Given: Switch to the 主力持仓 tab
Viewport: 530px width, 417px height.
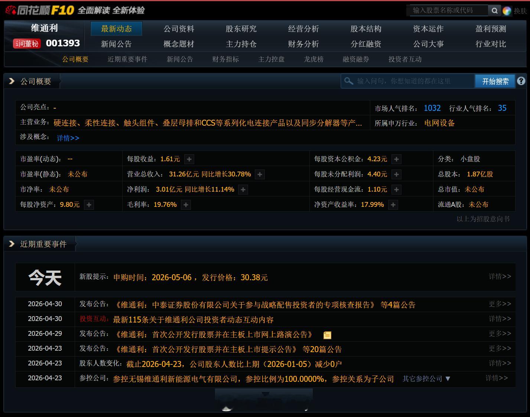Looking at the screenshot, I should pos(241,44).
